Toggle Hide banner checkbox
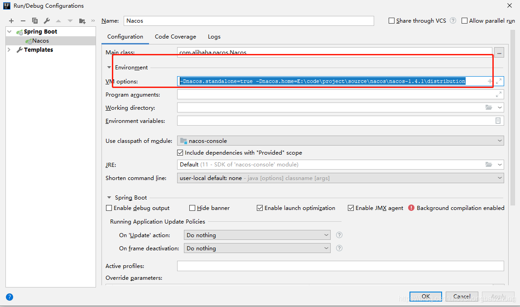This screenshot has width=520, height=307. pos(192,208)
